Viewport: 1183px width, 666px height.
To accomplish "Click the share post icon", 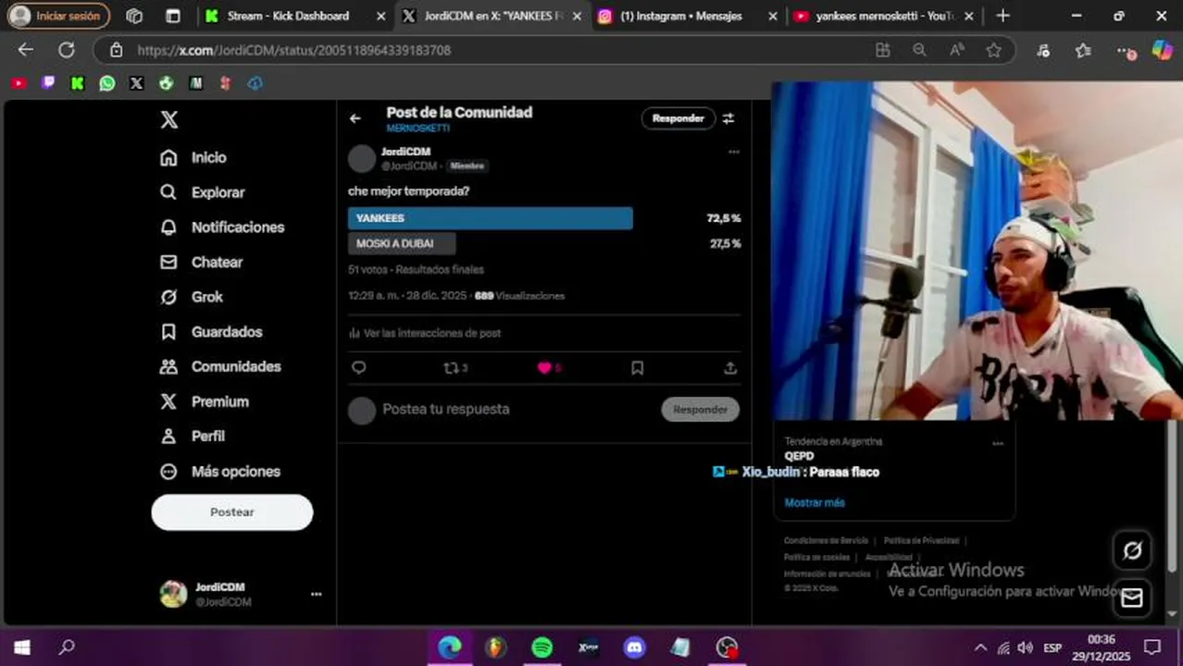I will [x=730, y=368].
